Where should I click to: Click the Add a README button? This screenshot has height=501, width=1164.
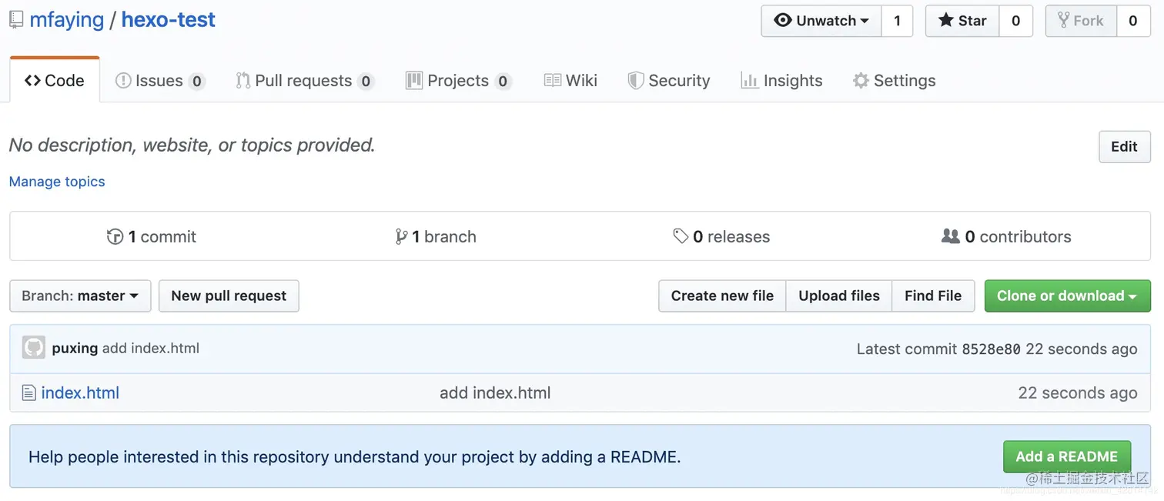pyautogui.click(x=1066, y=456)
